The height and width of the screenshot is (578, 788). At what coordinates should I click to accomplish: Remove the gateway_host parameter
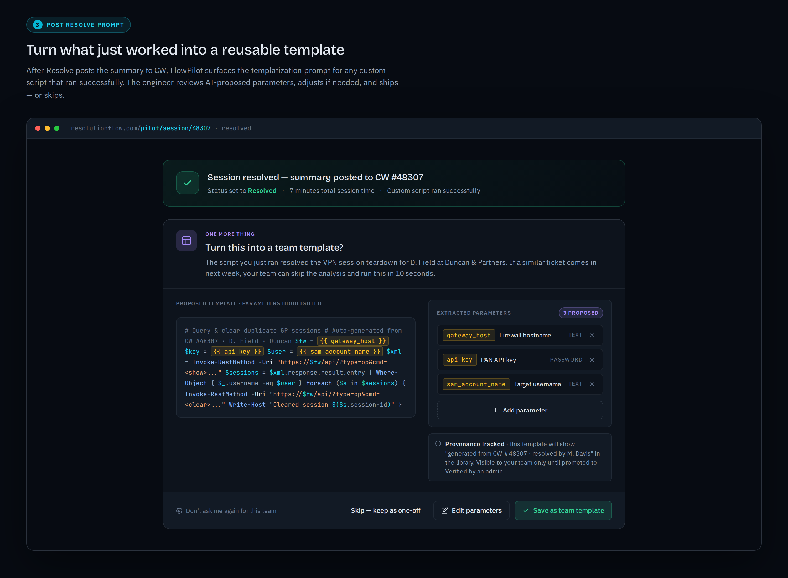coord(592,335)
